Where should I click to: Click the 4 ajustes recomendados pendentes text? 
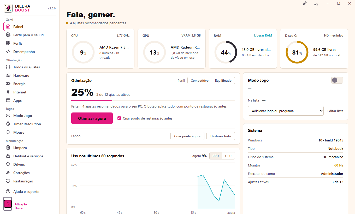(98, 23)
